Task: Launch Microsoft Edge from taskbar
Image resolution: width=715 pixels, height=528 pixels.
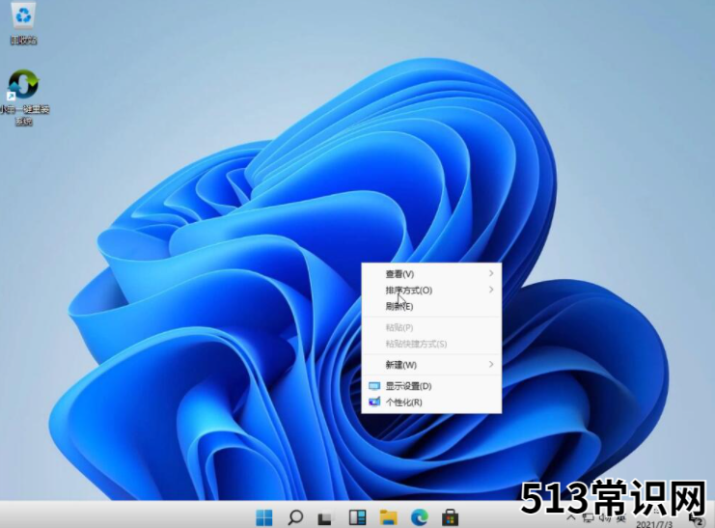Action: click(420, 517)
